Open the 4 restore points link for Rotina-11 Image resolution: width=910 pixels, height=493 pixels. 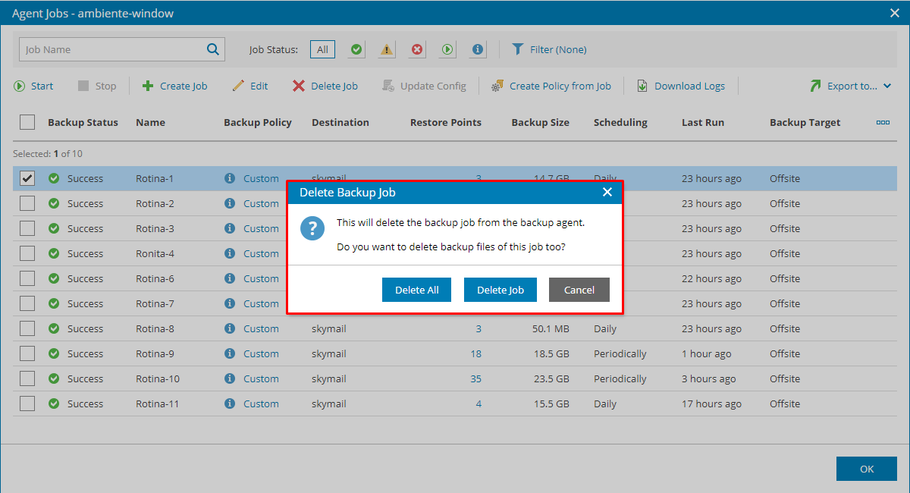pos(479,404)
